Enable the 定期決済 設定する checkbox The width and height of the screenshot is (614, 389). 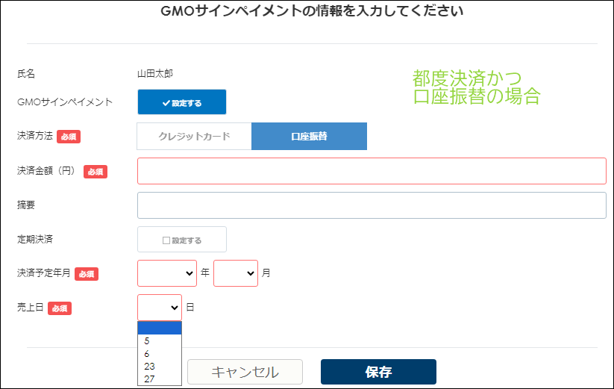coord(182,240)
